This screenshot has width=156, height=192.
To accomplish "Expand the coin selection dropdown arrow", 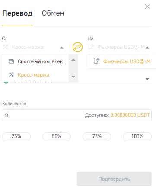I will point(147,79).
